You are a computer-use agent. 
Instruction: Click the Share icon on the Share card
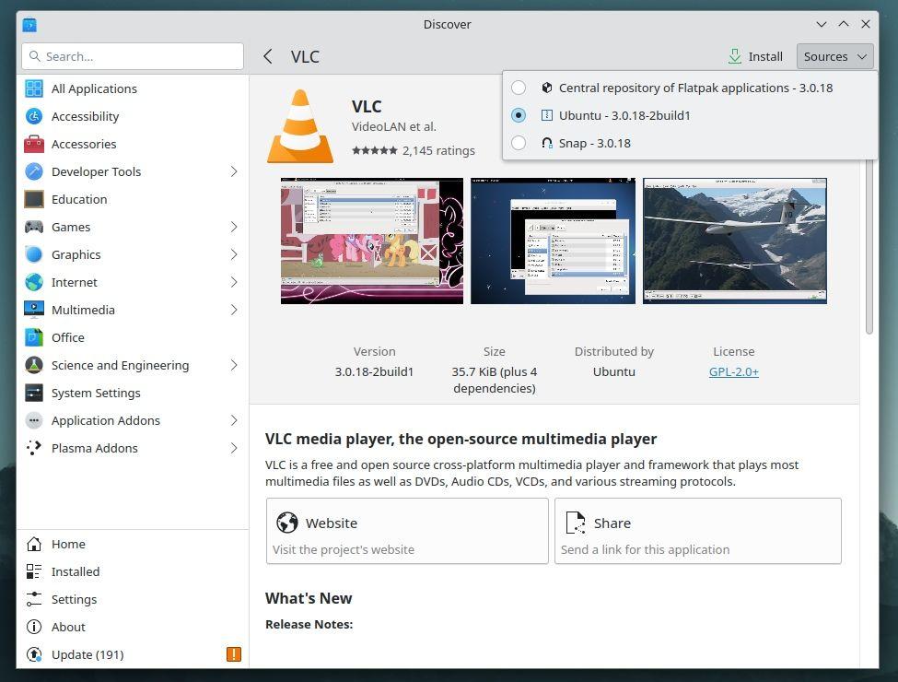576,523
